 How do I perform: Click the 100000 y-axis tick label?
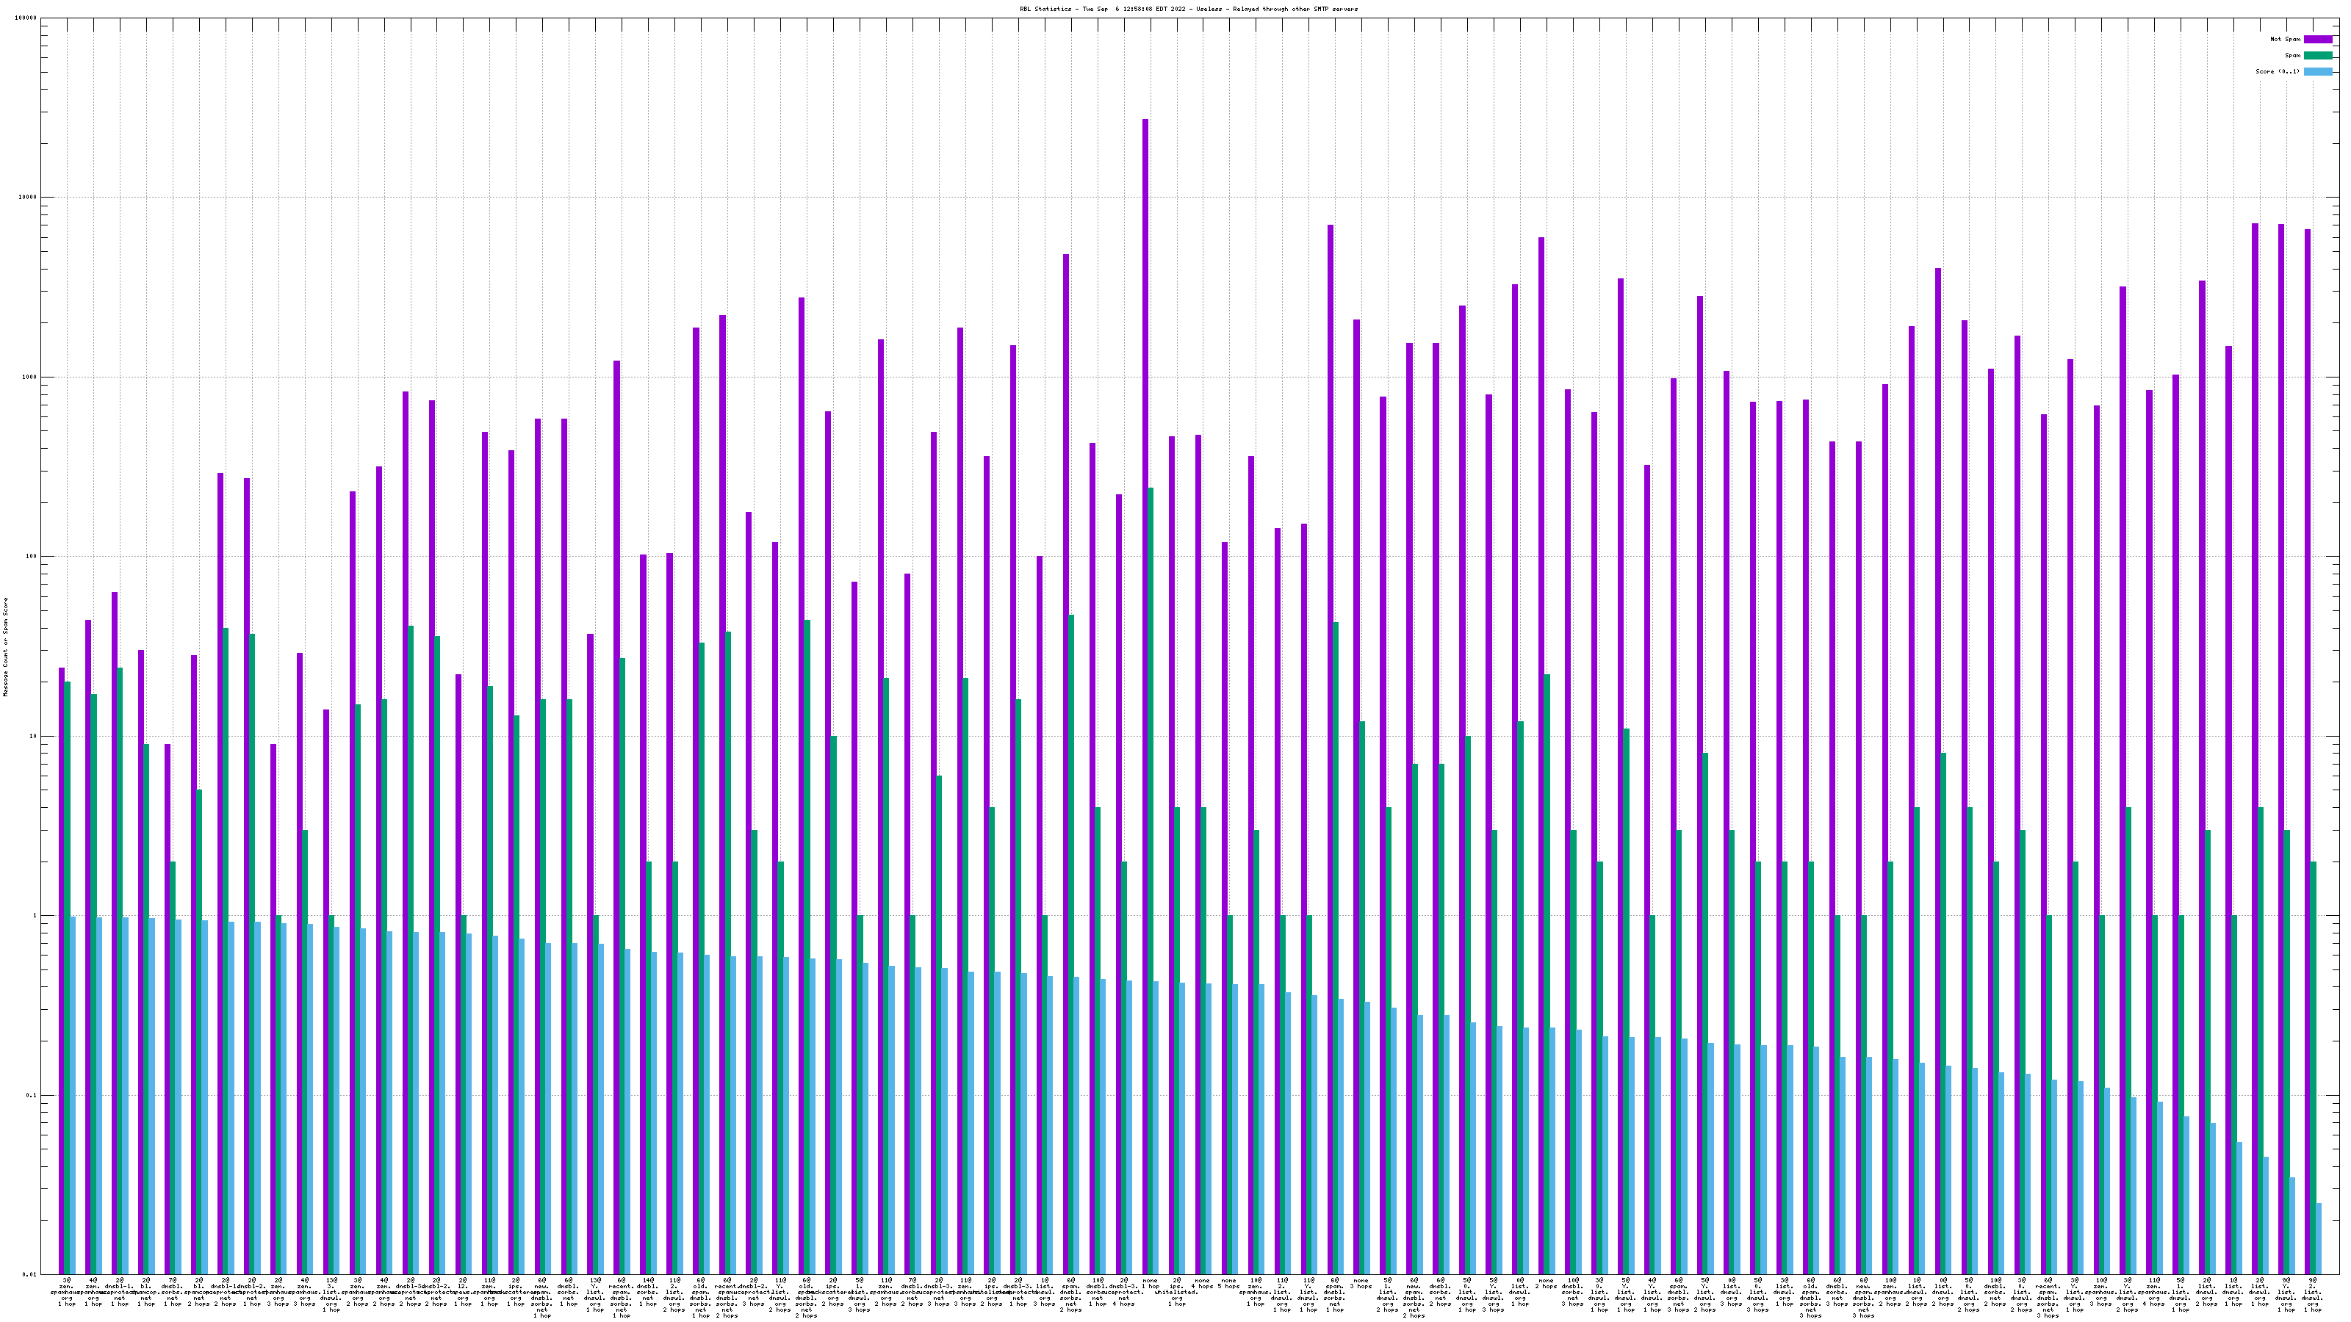26,18
